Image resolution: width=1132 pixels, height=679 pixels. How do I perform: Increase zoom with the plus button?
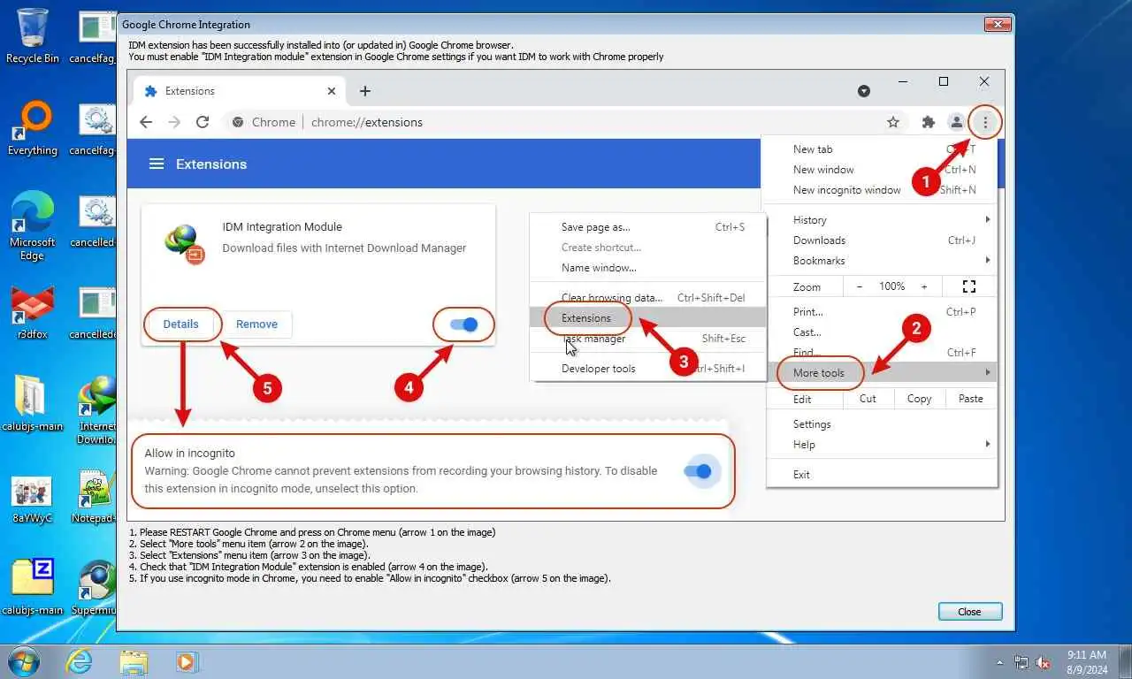pos(924,286)
